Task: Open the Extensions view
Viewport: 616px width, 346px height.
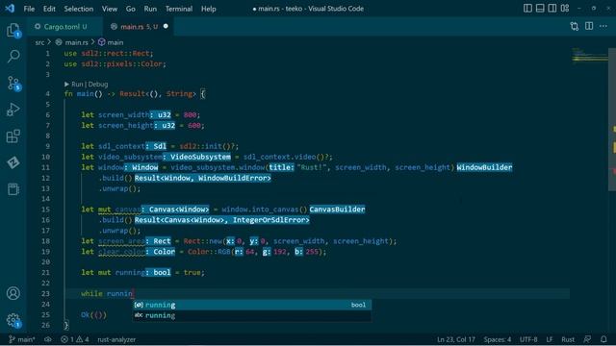Action: (13, 136)
